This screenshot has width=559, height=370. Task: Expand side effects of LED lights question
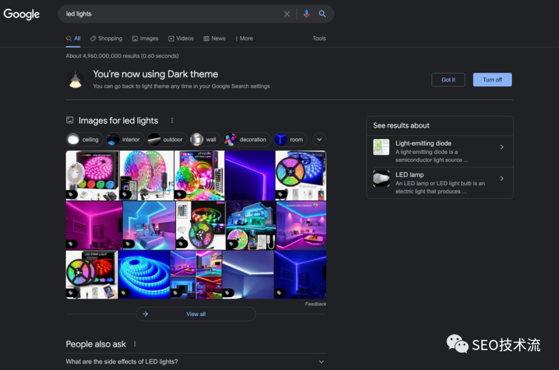196,362
